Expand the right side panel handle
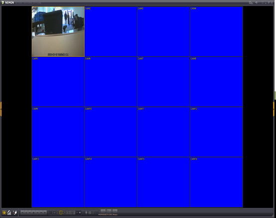The image size is (276, 218). [274, 109]
